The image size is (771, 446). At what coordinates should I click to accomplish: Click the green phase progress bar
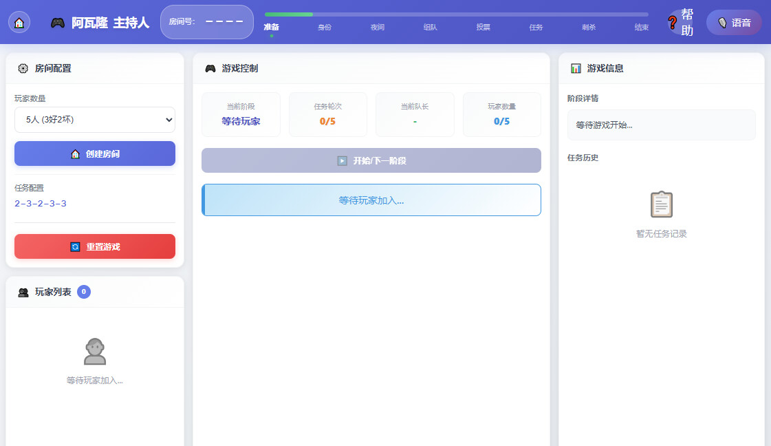(289, 14)
